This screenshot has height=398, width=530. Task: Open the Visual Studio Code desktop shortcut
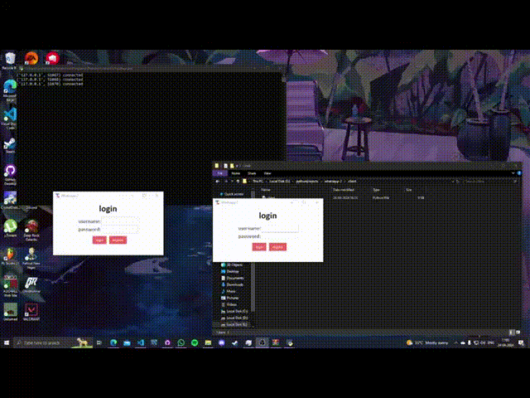coord(10,118)
